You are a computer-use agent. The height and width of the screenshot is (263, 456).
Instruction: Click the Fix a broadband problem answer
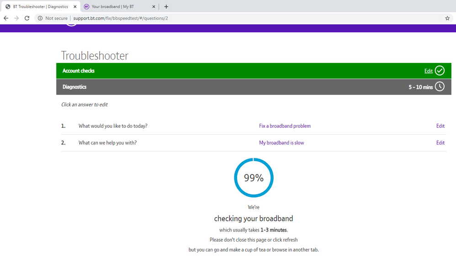[x=285, y=126]
